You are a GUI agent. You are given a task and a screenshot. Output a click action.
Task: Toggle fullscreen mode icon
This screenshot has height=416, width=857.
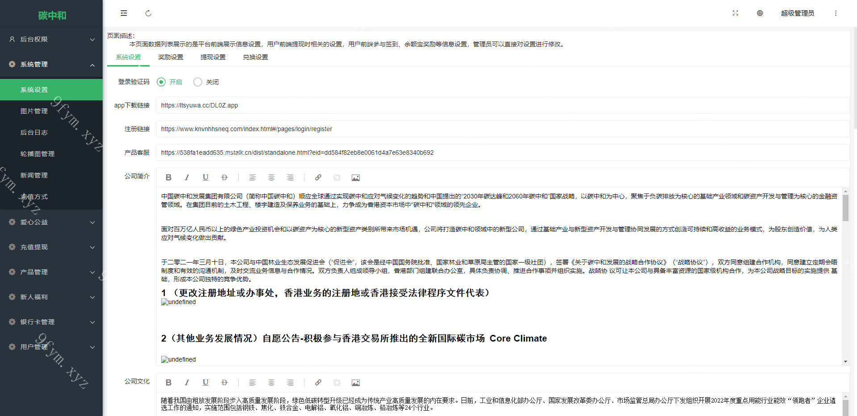coord(735,13)
